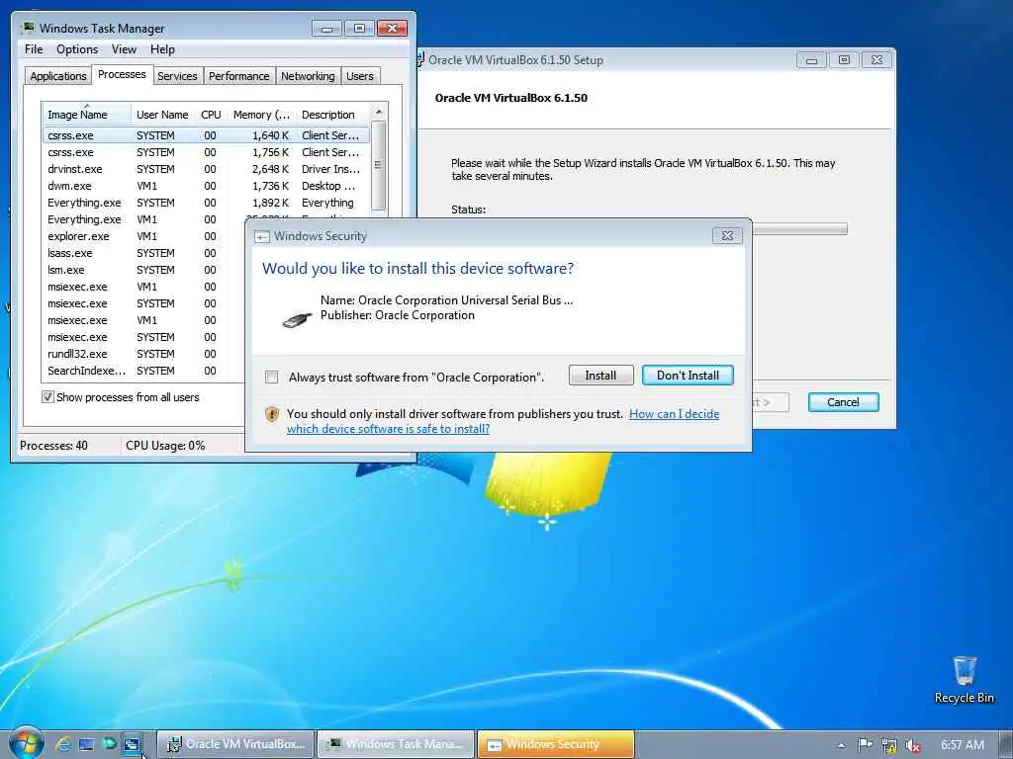
Task: Open the View menu in Task Manager
Action: (x=124, y=49)
